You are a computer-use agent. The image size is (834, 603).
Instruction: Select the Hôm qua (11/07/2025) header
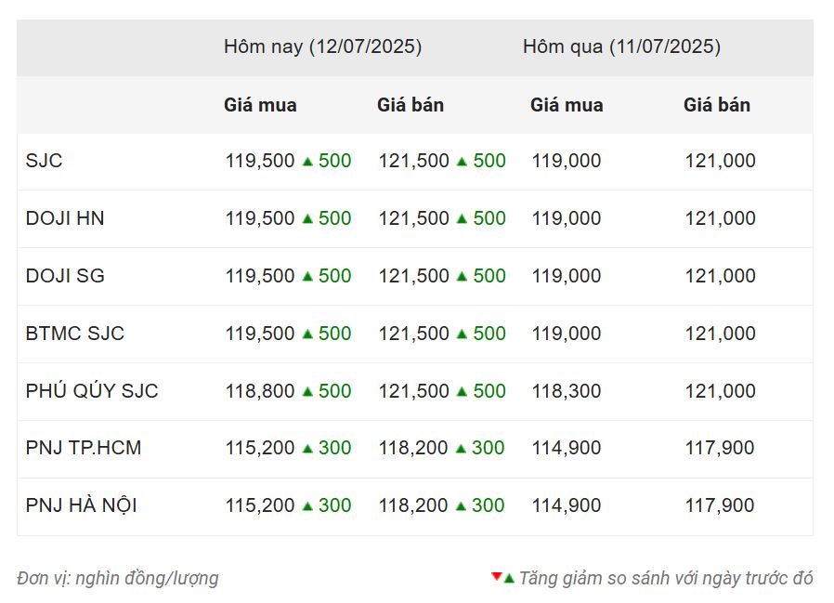(621, 46)
